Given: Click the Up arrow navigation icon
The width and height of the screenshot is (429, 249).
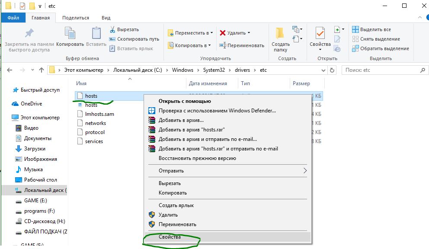Looking at the screenshot, I should 42,70.
